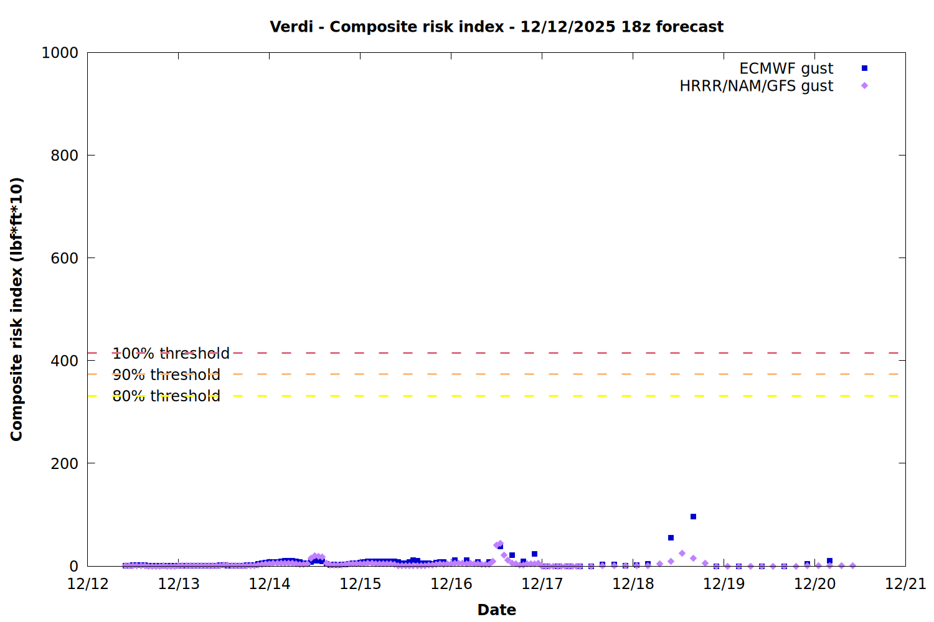Select the 12/17 date tick label

(542, 584)
